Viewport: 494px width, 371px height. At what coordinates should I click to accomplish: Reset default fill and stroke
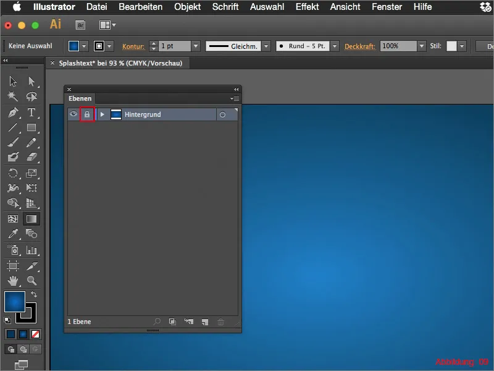point(7,320)
